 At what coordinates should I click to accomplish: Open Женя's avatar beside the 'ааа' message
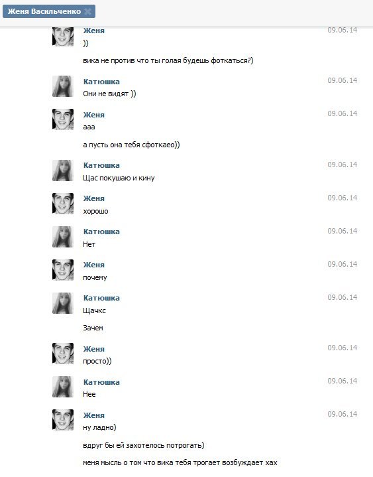click(x=63, y=119)
